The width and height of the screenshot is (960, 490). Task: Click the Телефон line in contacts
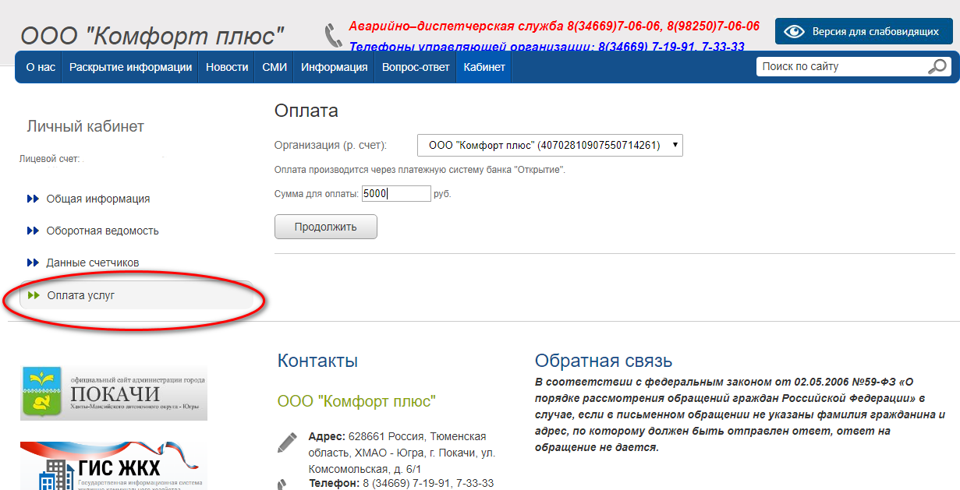point(401,483)
